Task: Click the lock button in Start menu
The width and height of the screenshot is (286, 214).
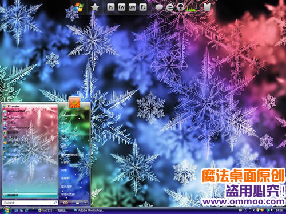Action: point(77,203)
